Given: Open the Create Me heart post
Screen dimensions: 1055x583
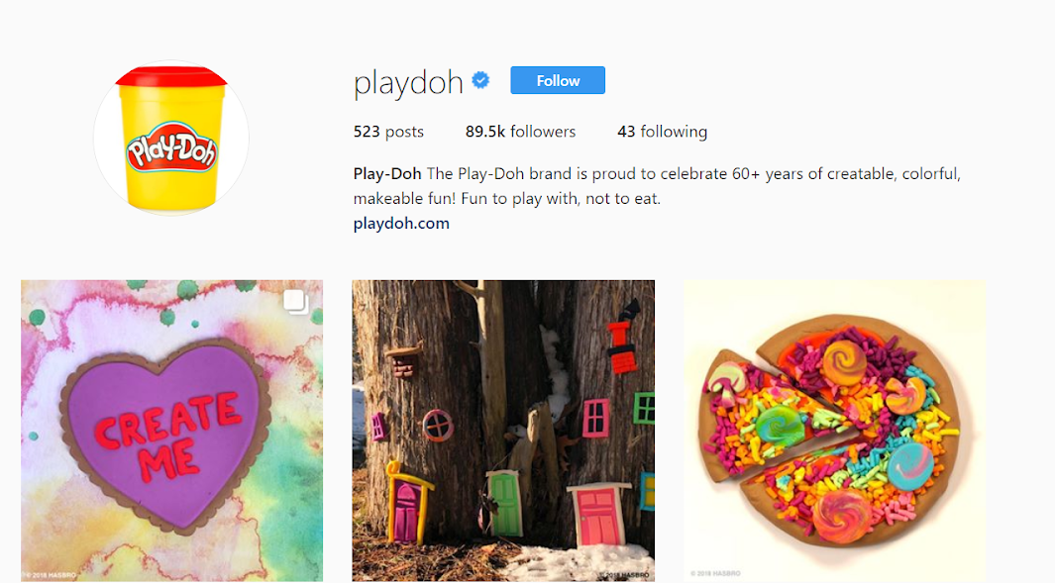Looking at the screenshot, I should [x=171, y=431].
